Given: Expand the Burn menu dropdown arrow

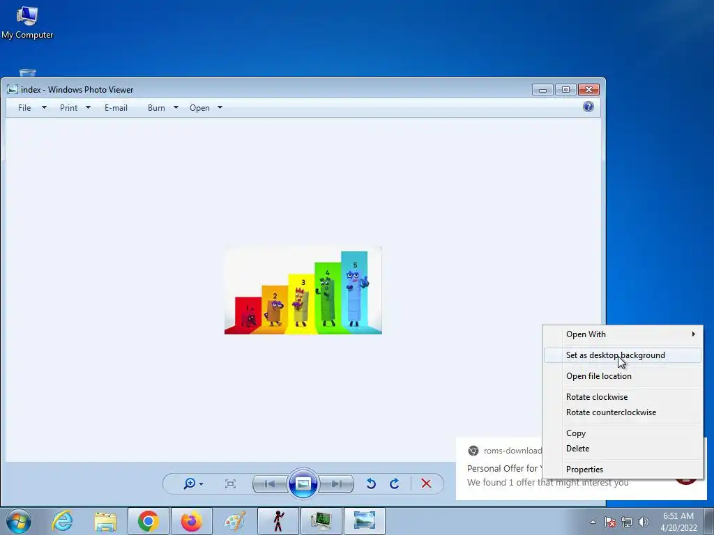Looking at the screenshot, I should pyautogui.click(x=176, y=108).
